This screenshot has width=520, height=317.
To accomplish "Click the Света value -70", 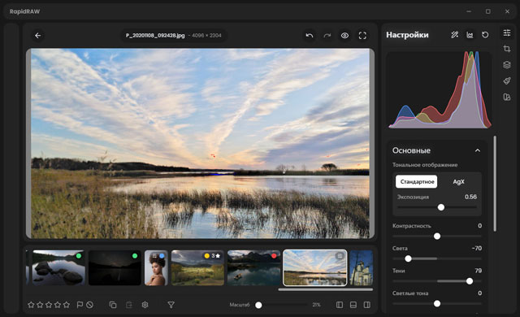I will coord(477,249).
